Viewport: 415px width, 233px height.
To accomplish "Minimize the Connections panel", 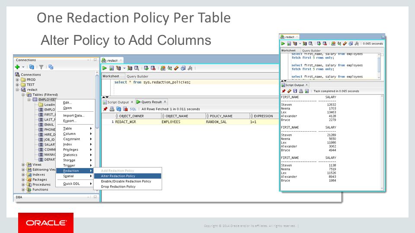I will [95, 60].
